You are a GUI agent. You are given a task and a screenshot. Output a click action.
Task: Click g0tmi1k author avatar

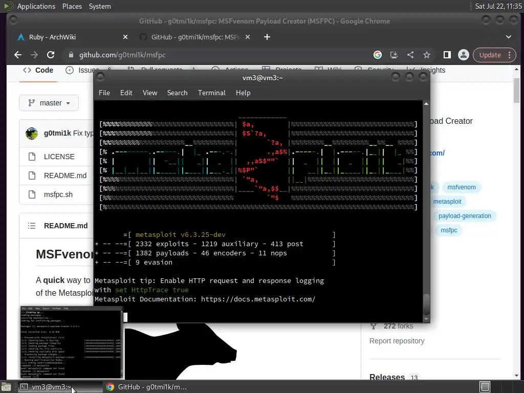[32, 134]
